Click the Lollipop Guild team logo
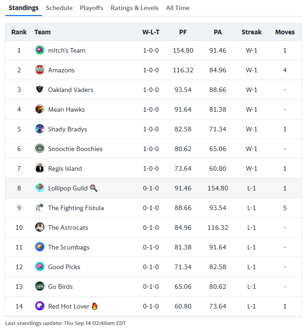306x330 pixels. tap(40, 188)
